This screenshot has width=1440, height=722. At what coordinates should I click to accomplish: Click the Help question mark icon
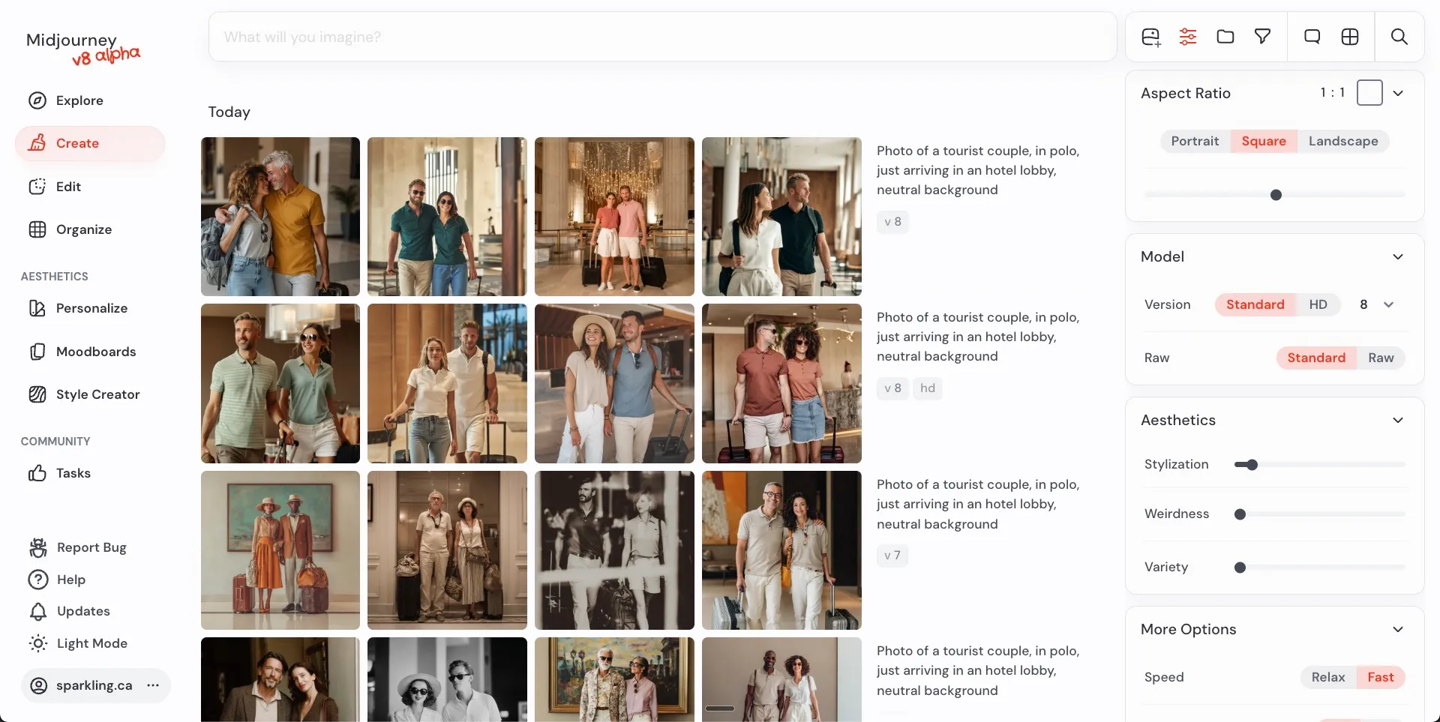pos(37,580)
